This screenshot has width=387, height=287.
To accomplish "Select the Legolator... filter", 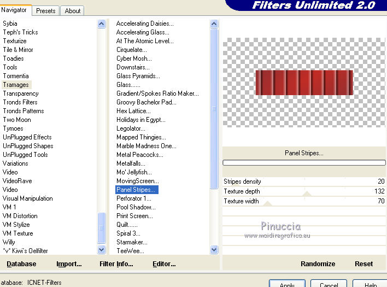I will (x=131, y=128).
